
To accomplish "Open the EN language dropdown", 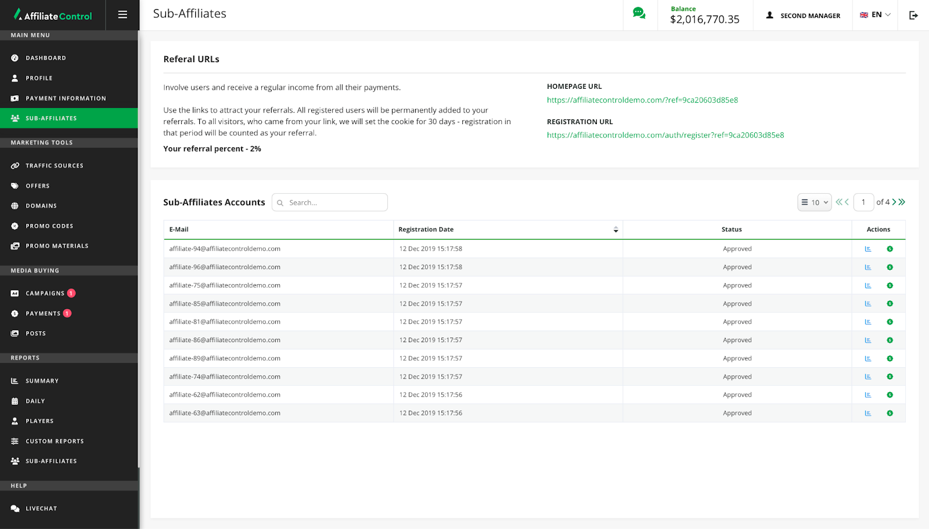I will click(875, 15).
